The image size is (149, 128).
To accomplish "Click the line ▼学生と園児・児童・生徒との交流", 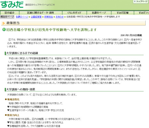I will click(x=35, y=122).
